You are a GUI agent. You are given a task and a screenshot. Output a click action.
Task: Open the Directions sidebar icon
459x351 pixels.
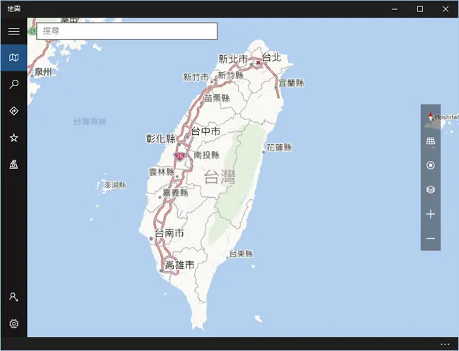[x=13, y=111]
